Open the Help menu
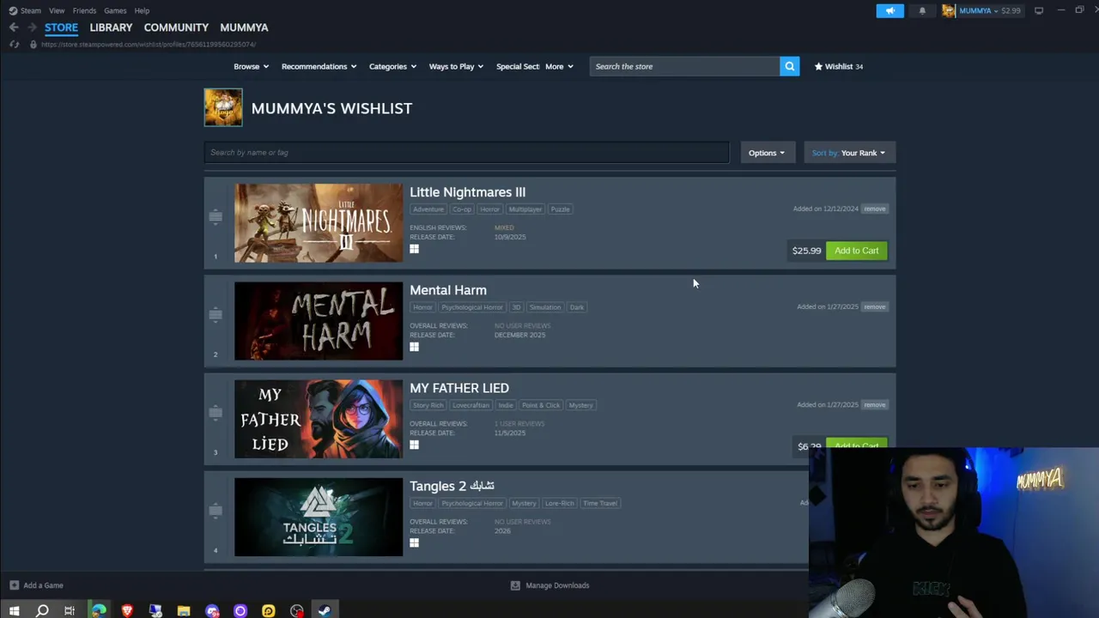Screen dimensions: 1099x618 [142, 10]
